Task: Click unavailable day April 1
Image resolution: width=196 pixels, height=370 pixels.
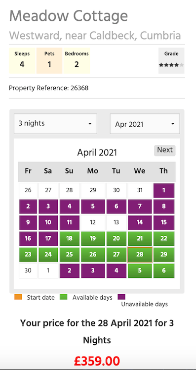Action: [164, 190]
